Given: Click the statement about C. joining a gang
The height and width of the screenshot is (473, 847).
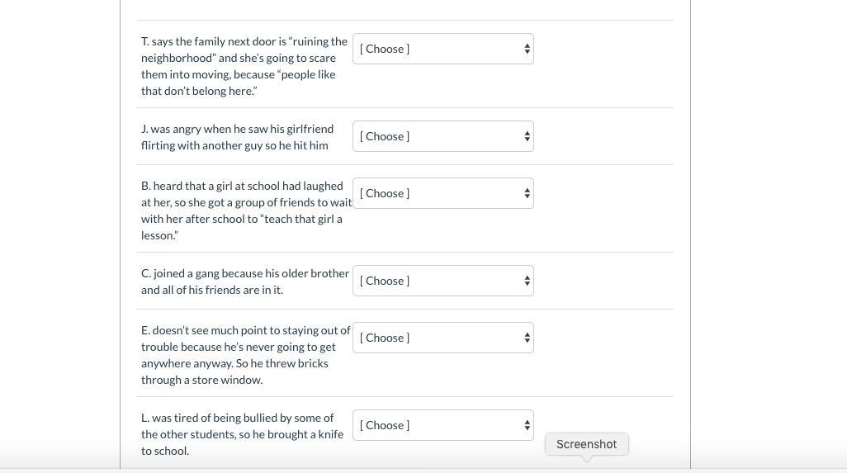Looking at the screenshot, I should 244,281.
